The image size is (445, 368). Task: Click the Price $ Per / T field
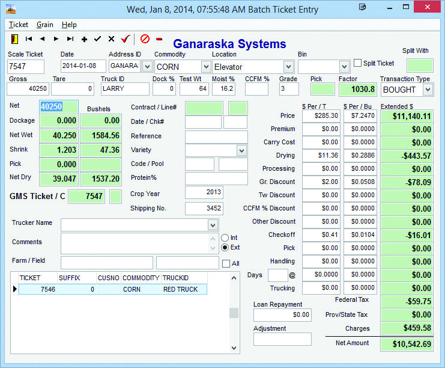coord(321,116)
